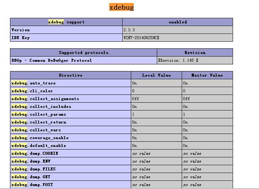
Task: Click xdebug.auto_trace local value On
Action: click(x=156, y=83)
